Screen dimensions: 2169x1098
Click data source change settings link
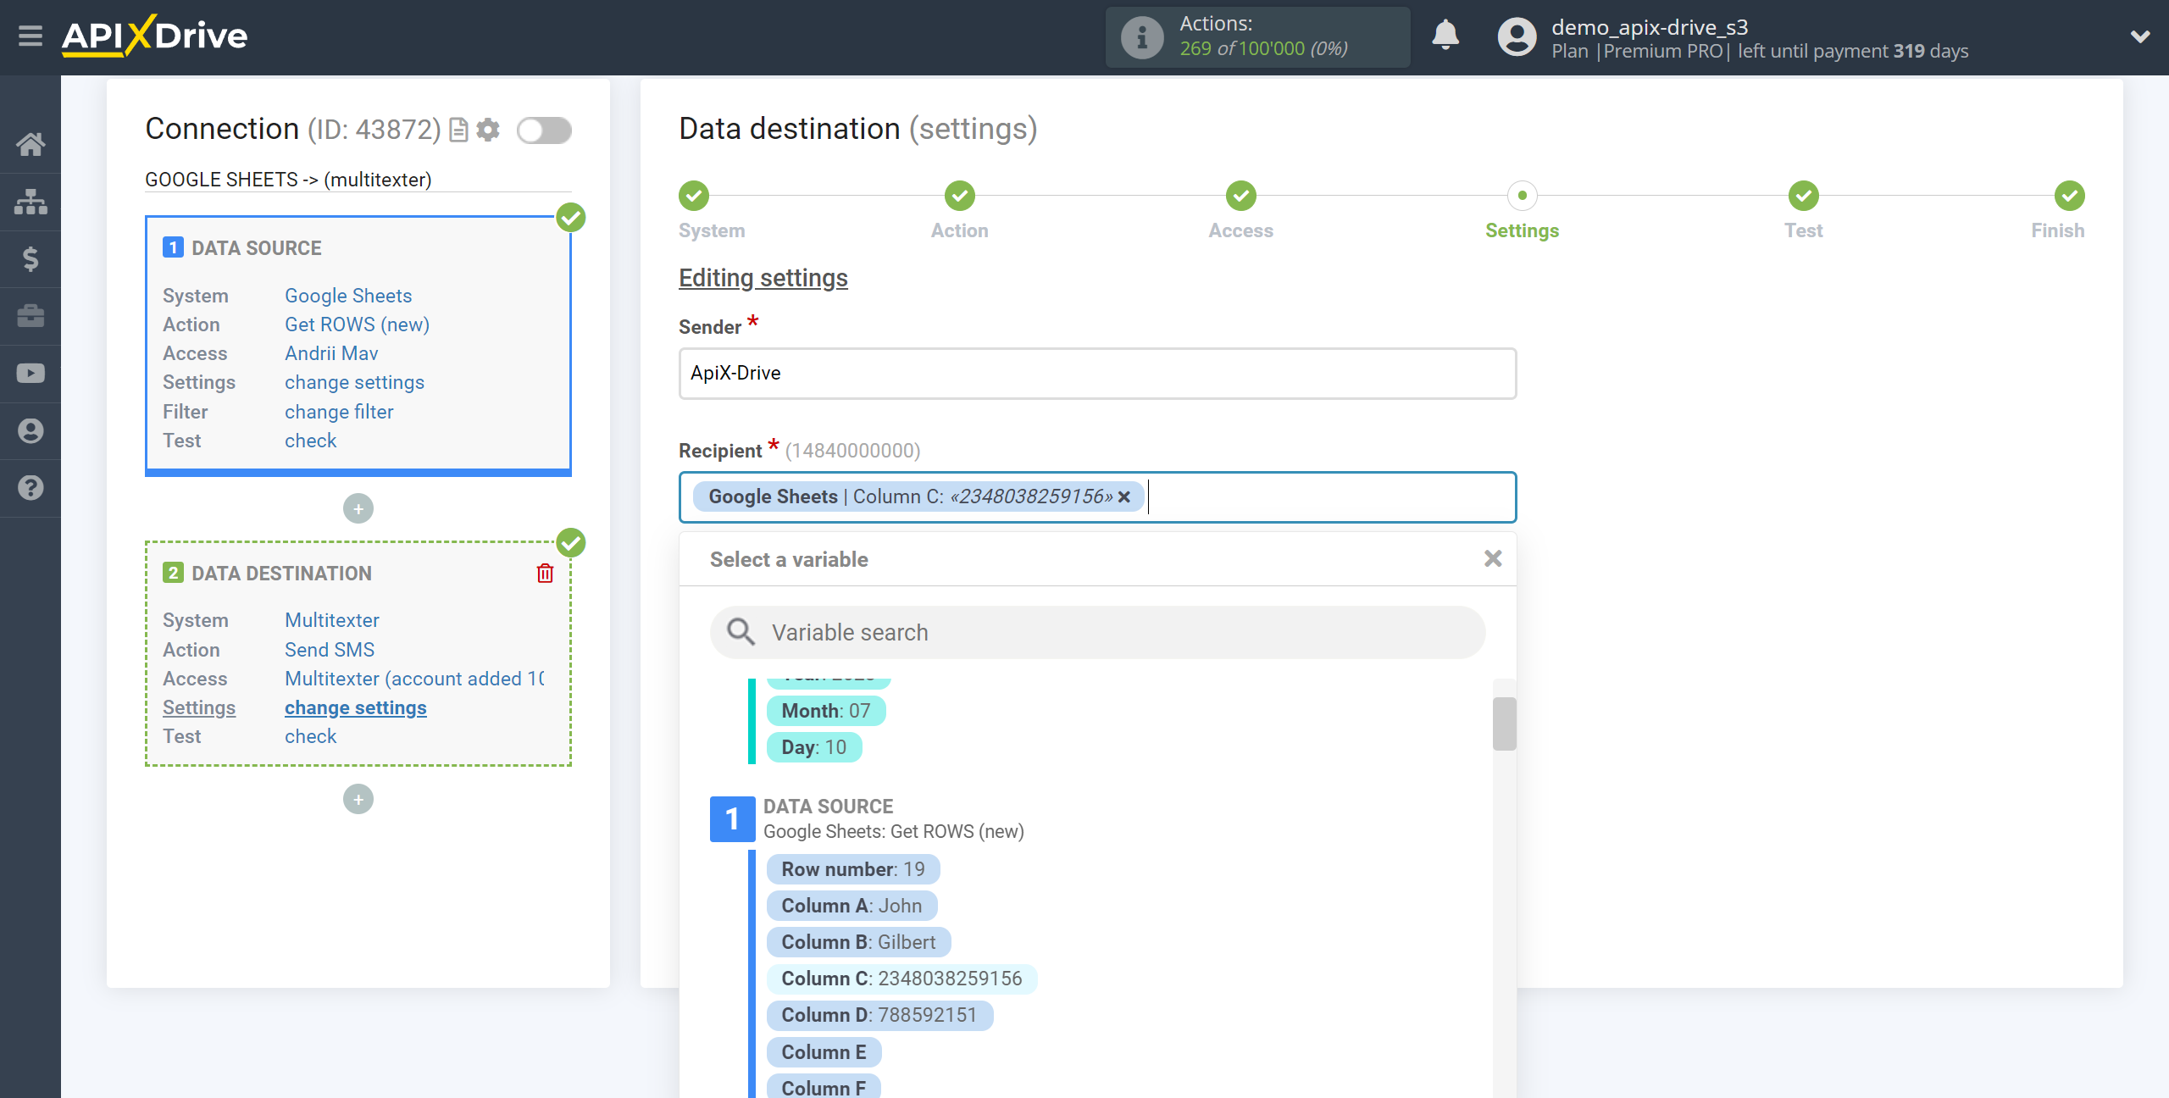pos(354,382)
